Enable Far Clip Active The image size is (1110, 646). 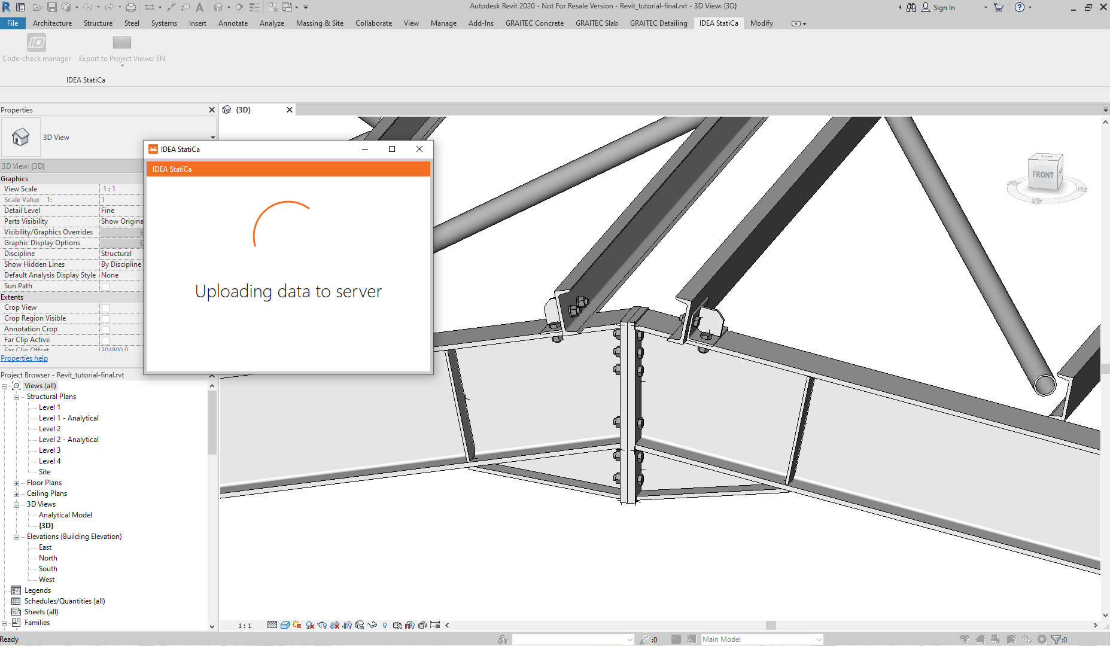[x=105, y=340]
